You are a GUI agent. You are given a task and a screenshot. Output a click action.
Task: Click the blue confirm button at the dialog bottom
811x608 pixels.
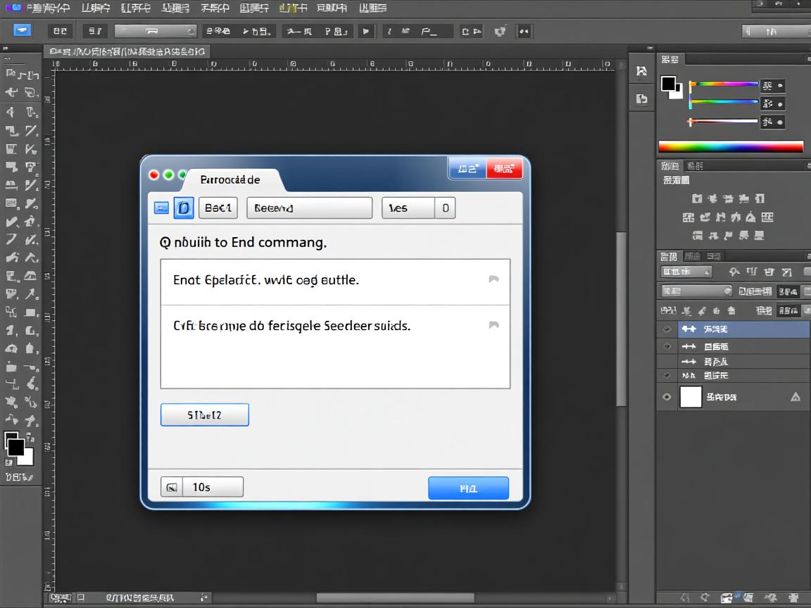click(x=468, y=488)
